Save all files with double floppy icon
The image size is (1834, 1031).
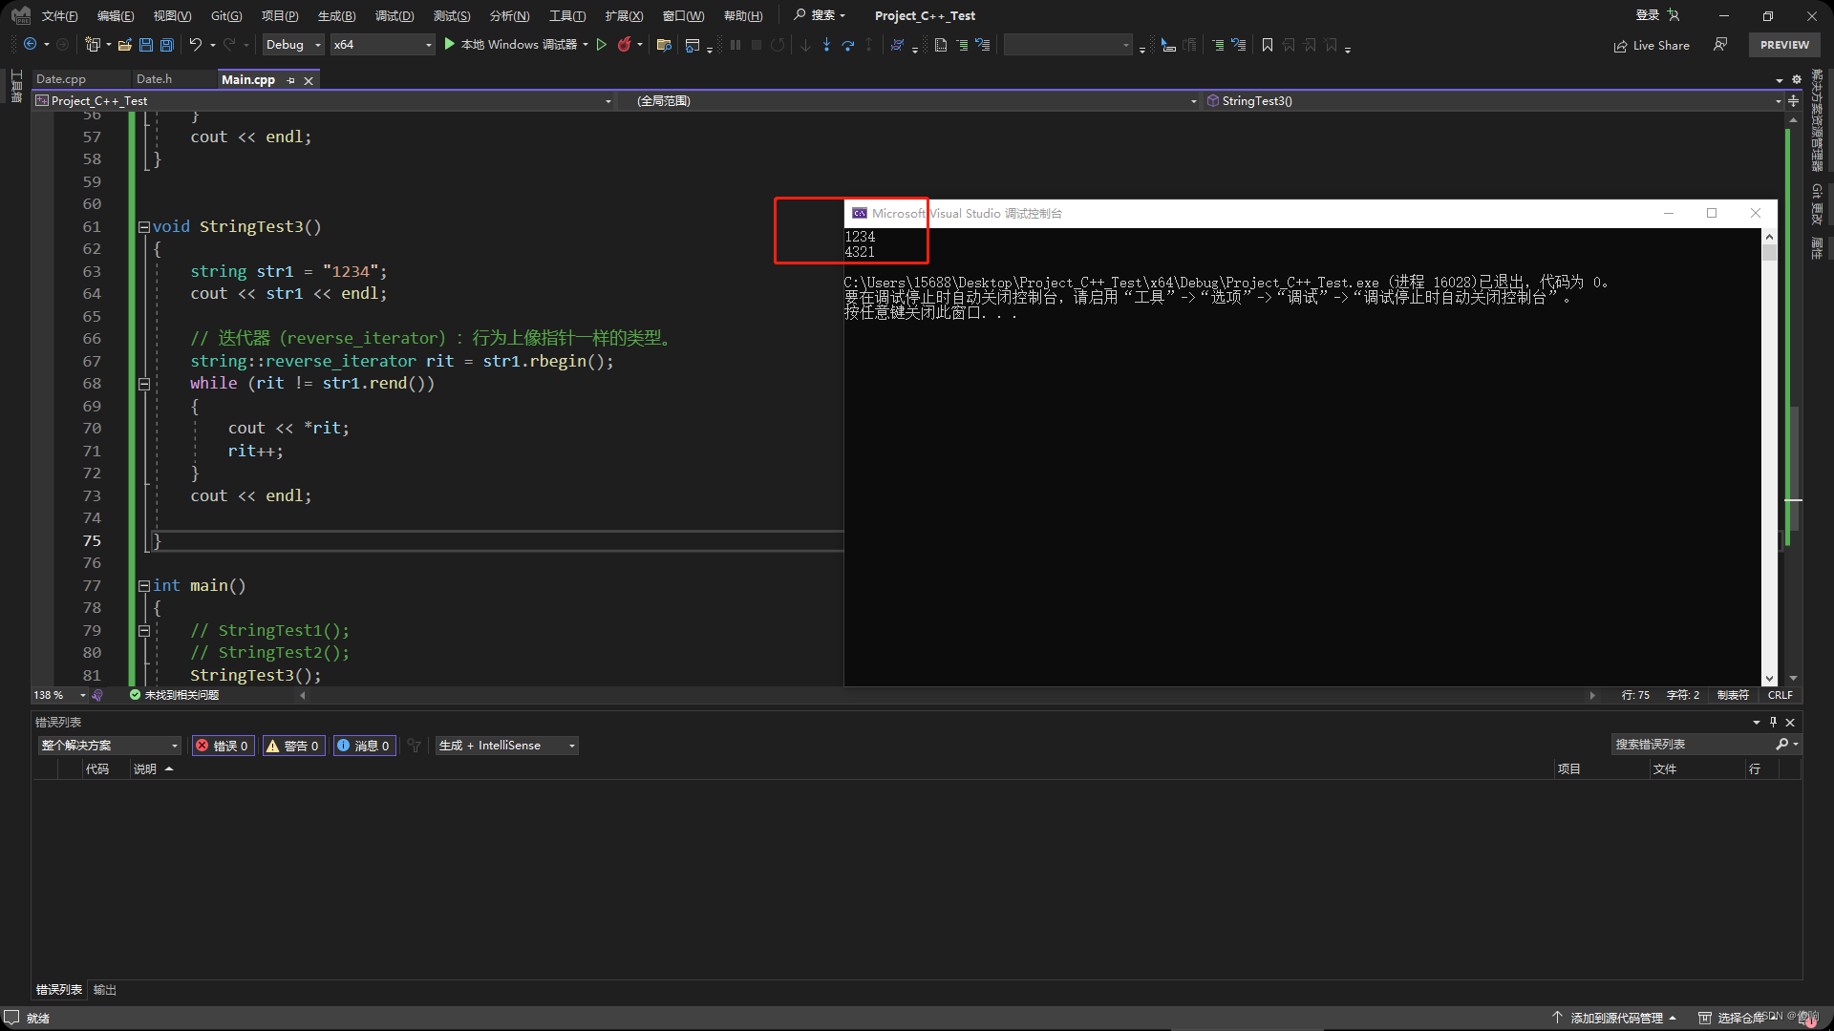coord(167,45)
